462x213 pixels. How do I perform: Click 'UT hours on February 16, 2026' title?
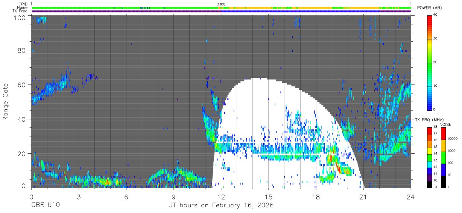click(x=221, y=205)
